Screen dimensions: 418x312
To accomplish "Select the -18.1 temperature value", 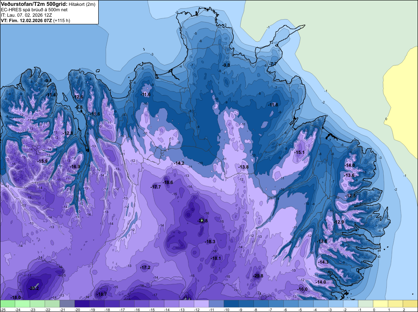I will (x=216, y=258).
